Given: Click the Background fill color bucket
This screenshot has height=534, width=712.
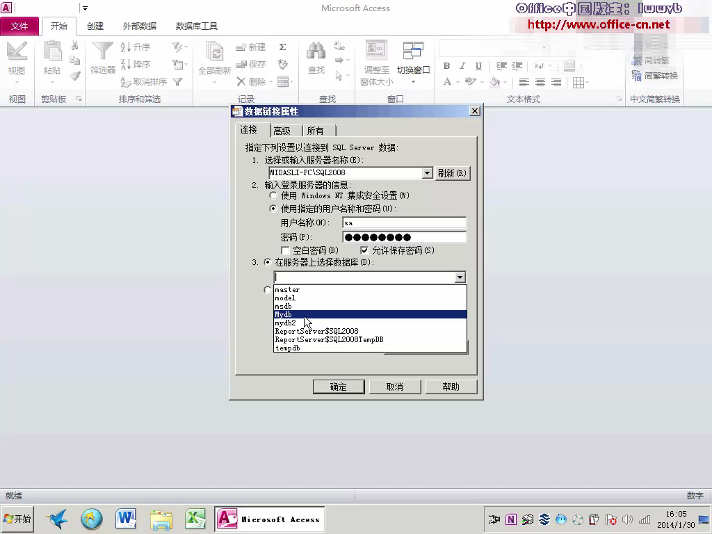Looking at the screenshot, I should click(x=495, y=82).
